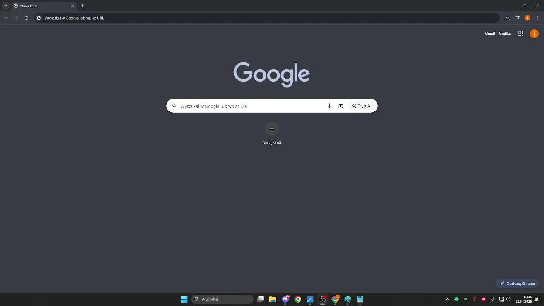Open the Windows Start menu
This screenshot has width=544, height=306.
coord(184,299)
